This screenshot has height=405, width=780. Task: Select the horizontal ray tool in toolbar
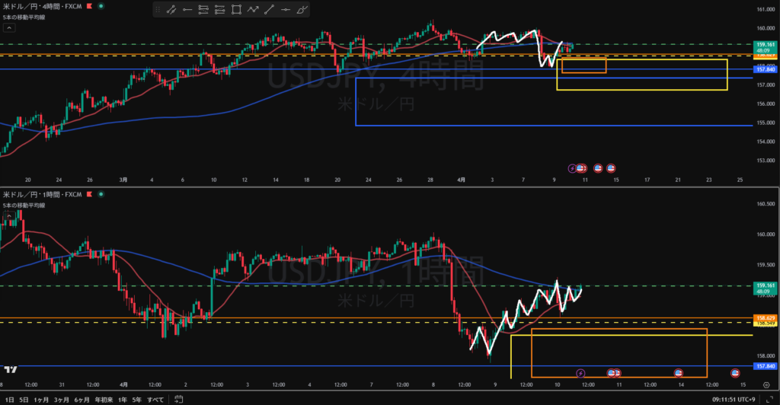187,10
